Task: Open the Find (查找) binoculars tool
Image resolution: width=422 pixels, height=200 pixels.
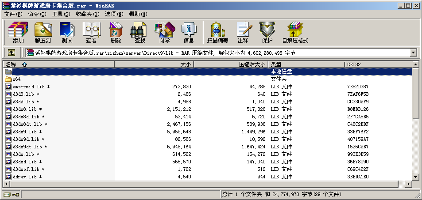Action: point(140,33)
